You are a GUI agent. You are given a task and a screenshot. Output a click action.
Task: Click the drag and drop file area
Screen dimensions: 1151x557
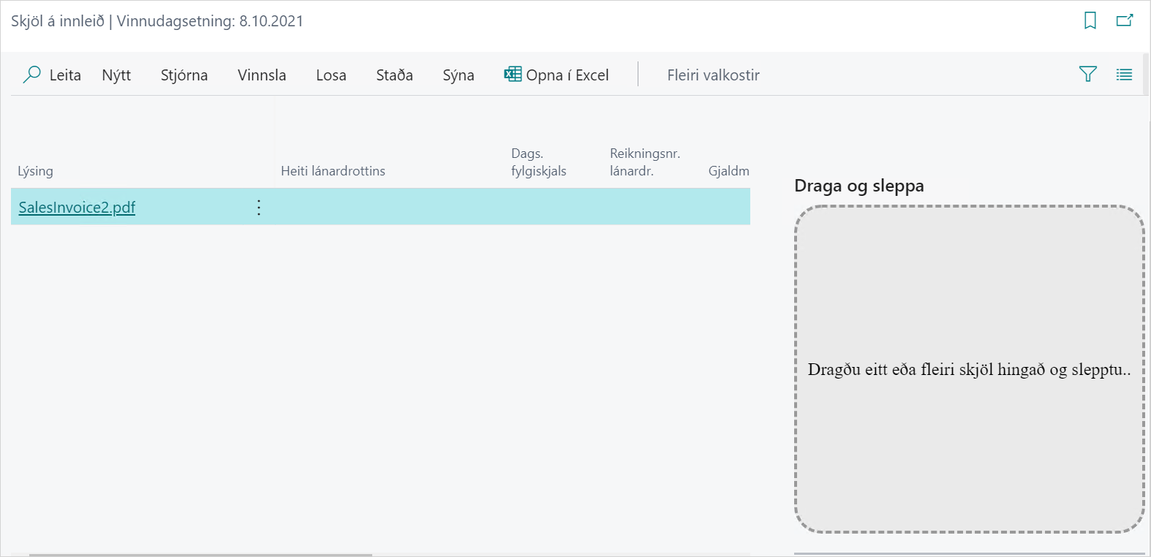969,369
